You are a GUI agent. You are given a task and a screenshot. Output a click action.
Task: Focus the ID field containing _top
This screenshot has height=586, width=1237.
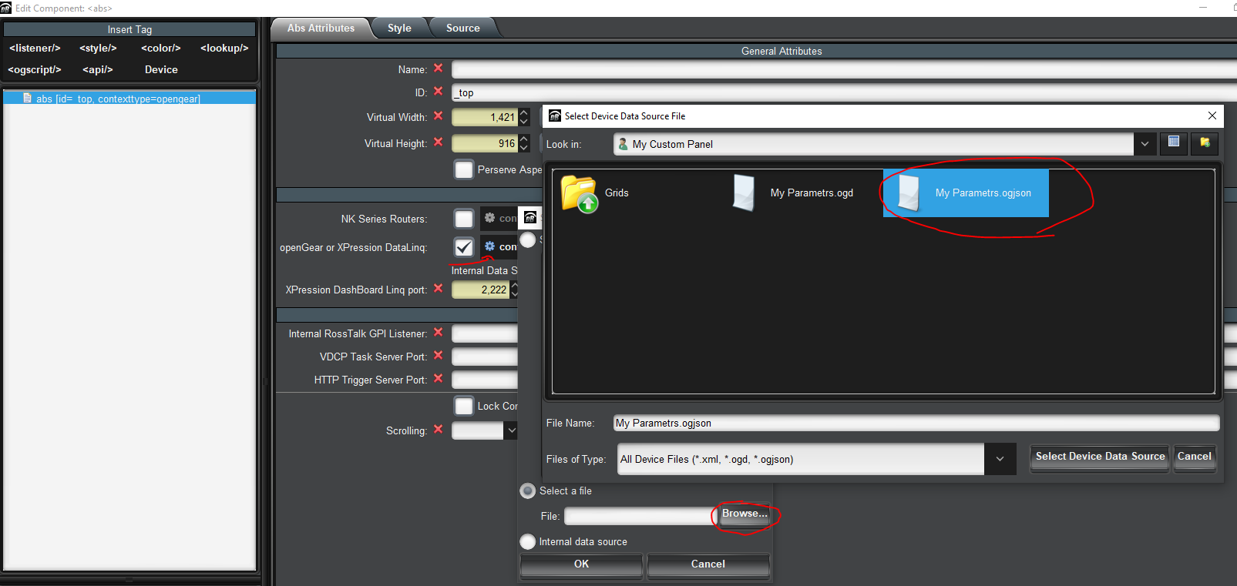point(844,92)
